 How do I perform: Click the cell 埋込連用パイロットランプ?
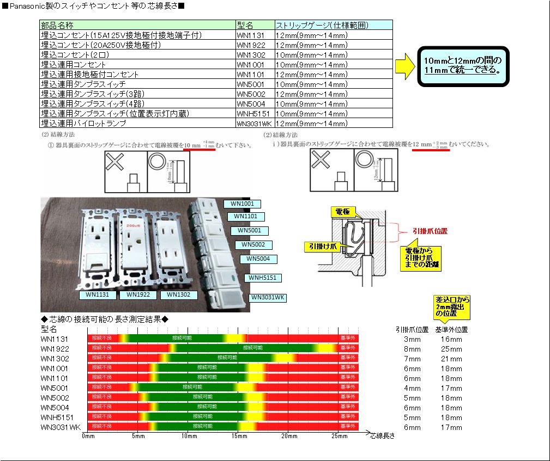click(137, 123)
